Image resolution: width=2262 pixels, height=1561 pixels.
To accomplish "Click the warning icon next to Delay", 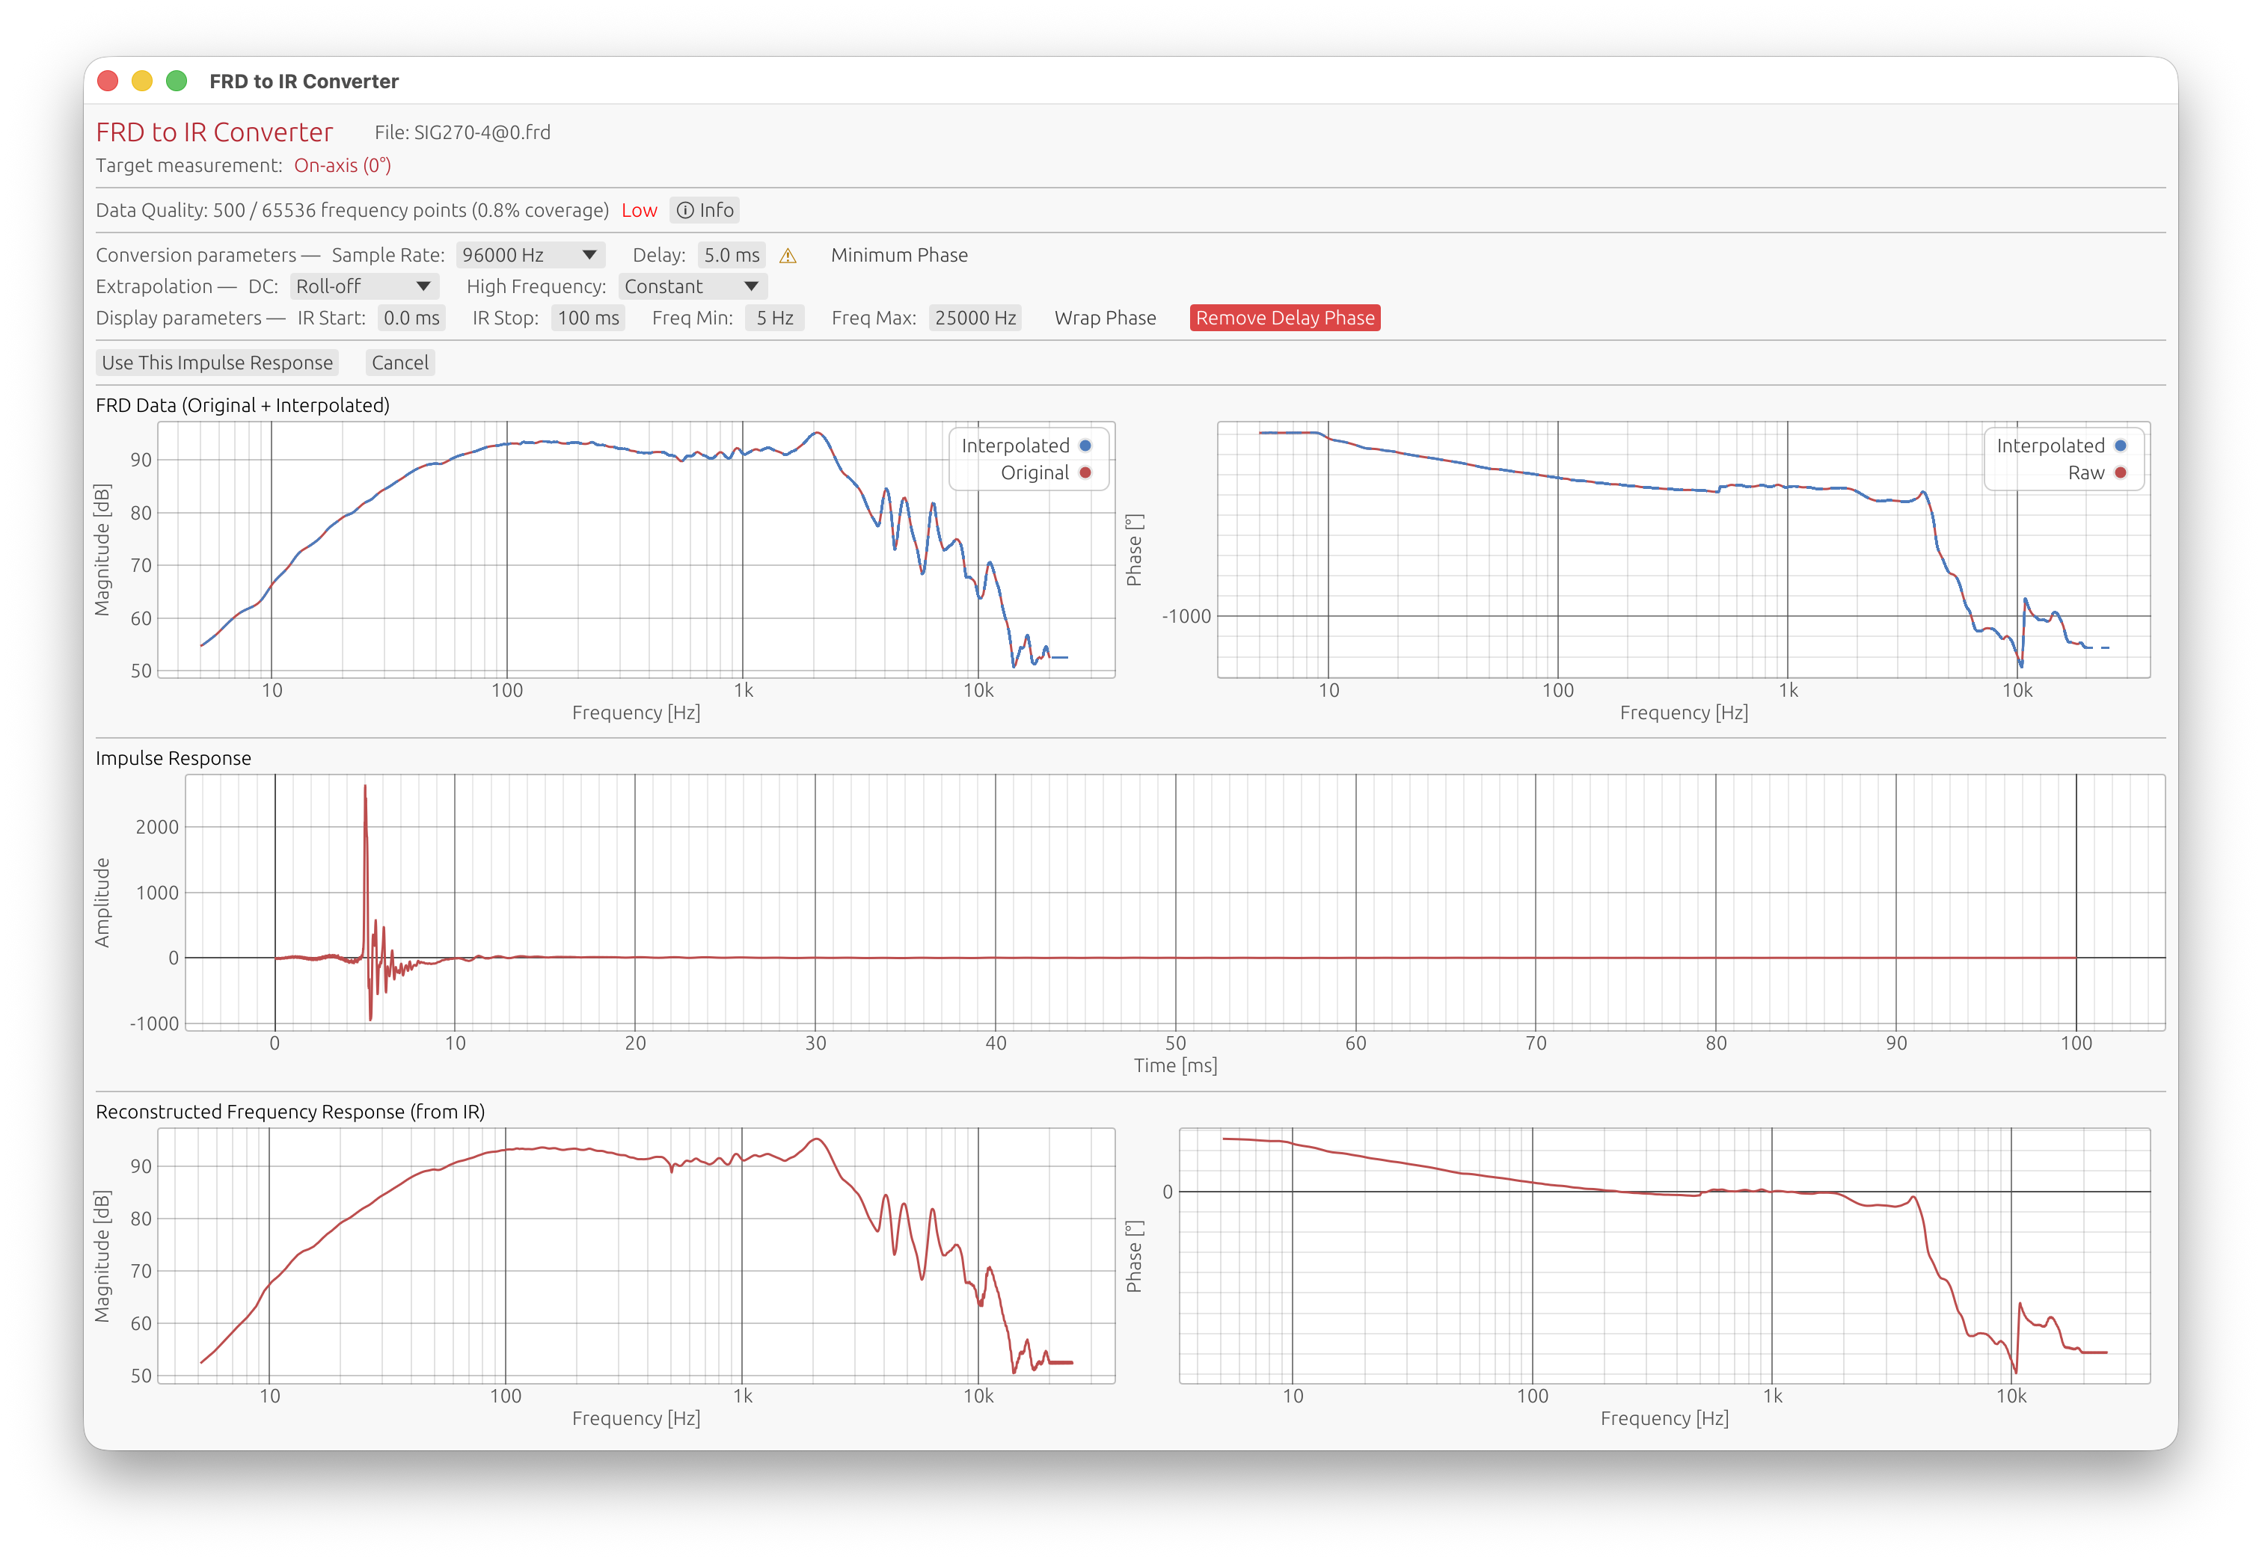I will pyautogui.click(x=788, y=255).
